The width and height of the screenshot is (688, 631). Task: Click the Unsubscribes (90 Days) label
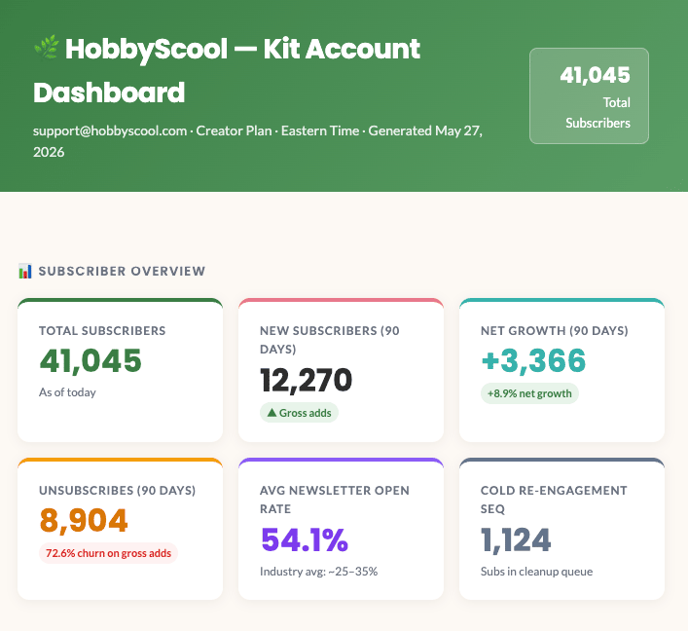[117, 491]
